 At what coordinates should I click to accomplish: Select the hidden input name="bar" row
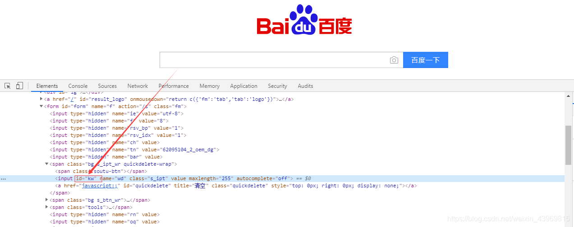tap(282, 157)
